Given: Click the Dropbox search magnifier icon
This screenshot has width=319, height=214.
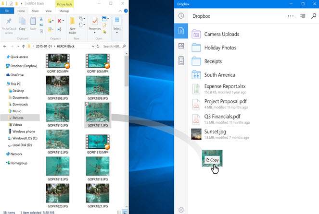Looking at the screenshot, I should [314, 16].
